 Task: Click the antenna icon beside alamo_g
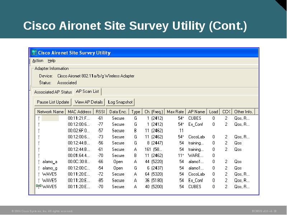39,167
